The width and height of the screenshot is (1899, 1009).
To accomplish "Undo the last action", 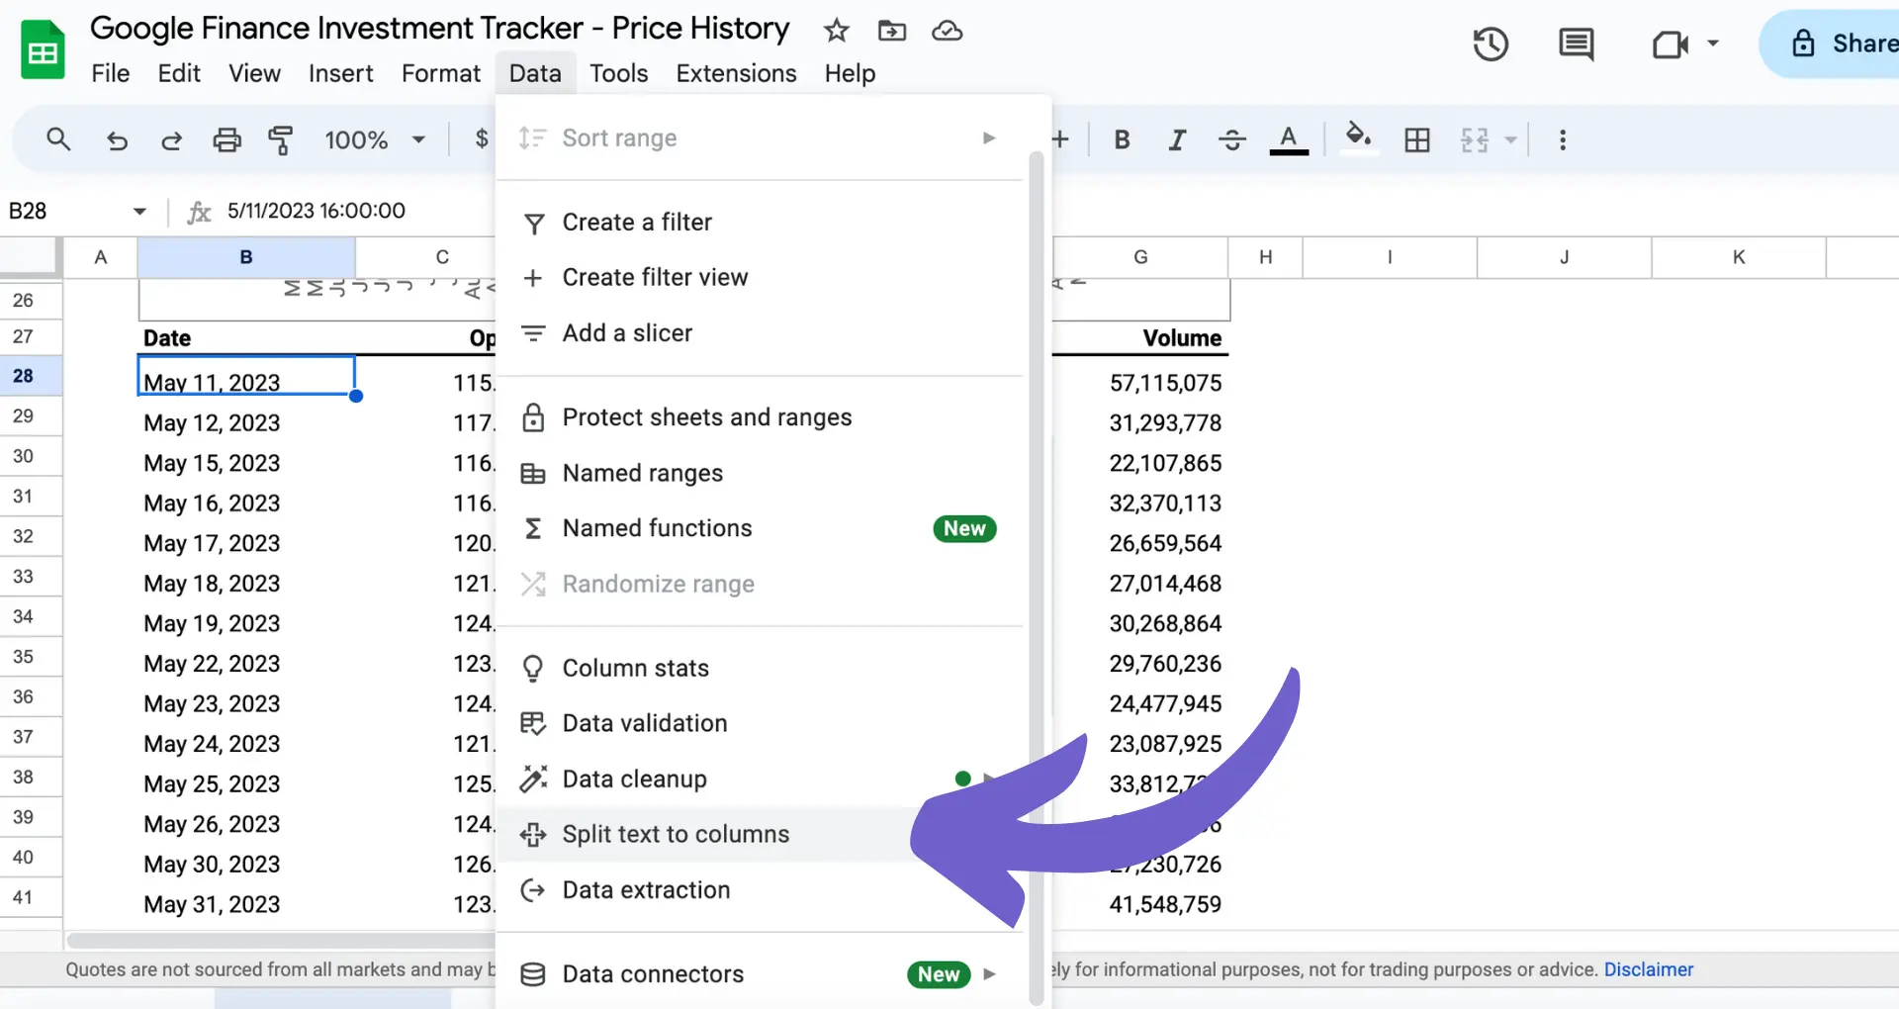I will pyautogui.click(x=117, y=140).
